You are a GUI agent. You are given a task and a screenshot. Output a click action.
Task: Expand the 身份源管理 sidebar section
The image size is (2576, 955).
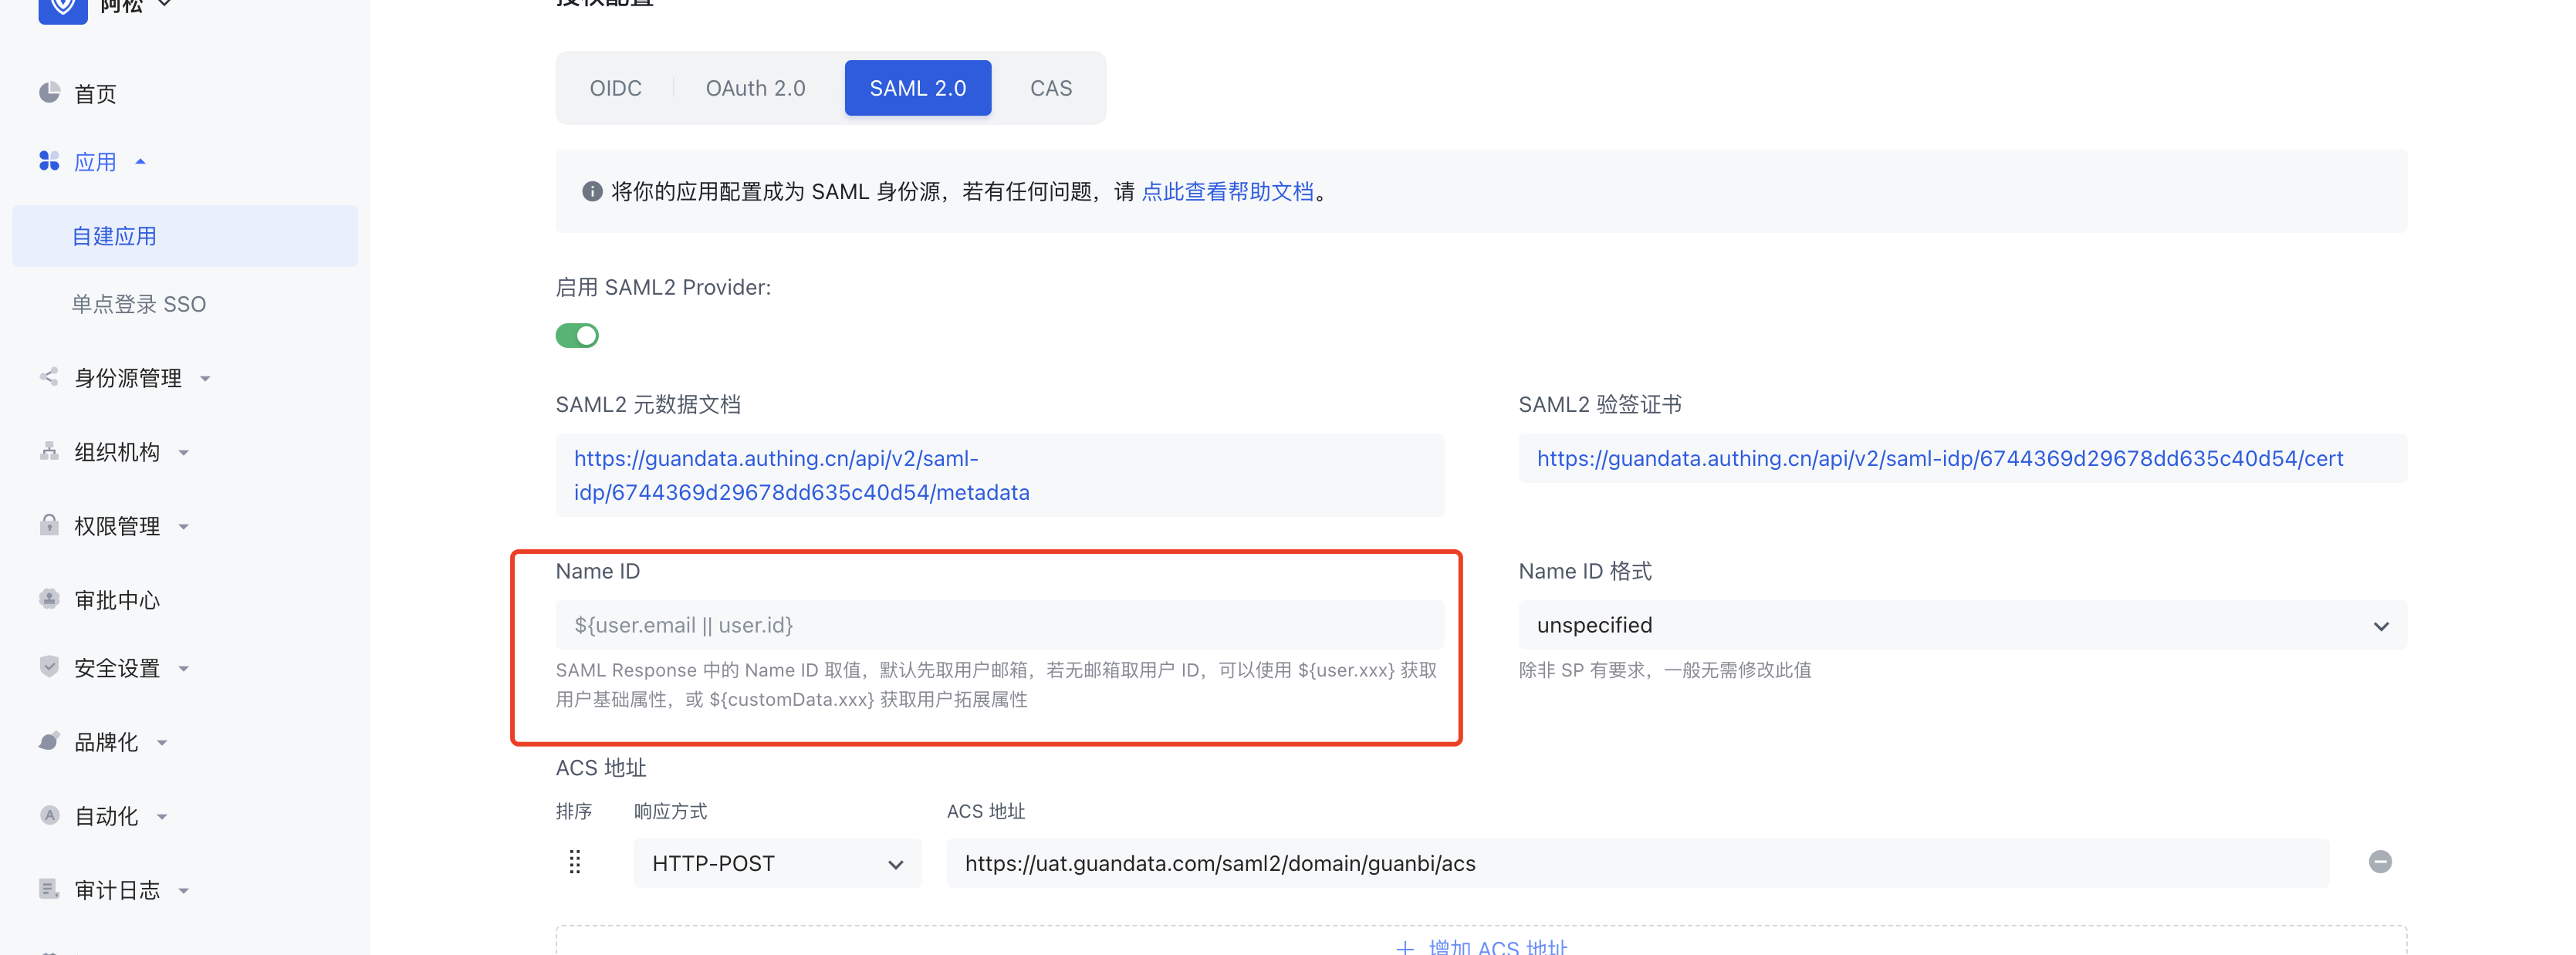pyautogui.click(x=205, y=379)
